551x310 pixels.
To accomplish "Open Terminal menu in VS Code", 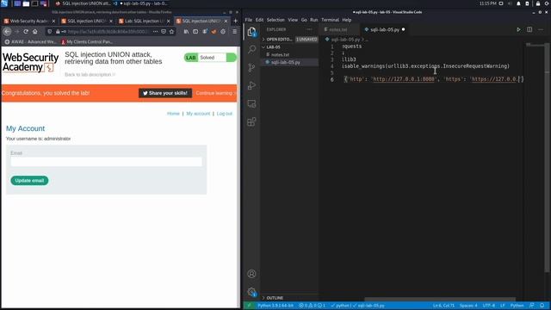I will (330, 20).
